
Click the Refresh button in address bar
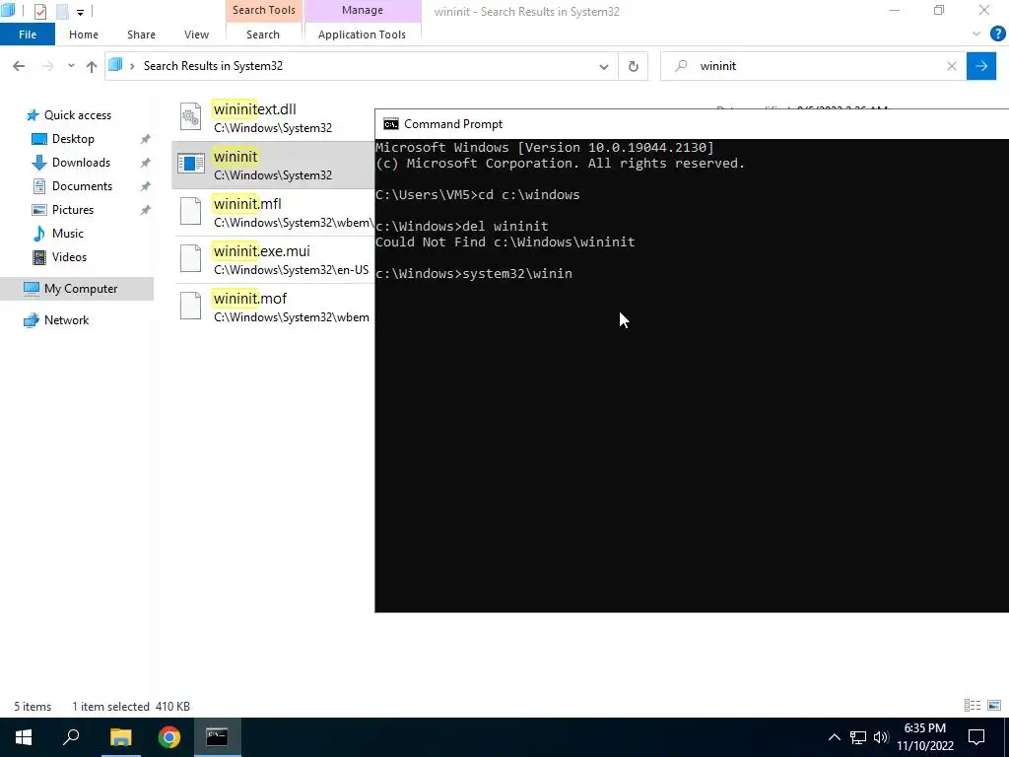pos(634,66)
